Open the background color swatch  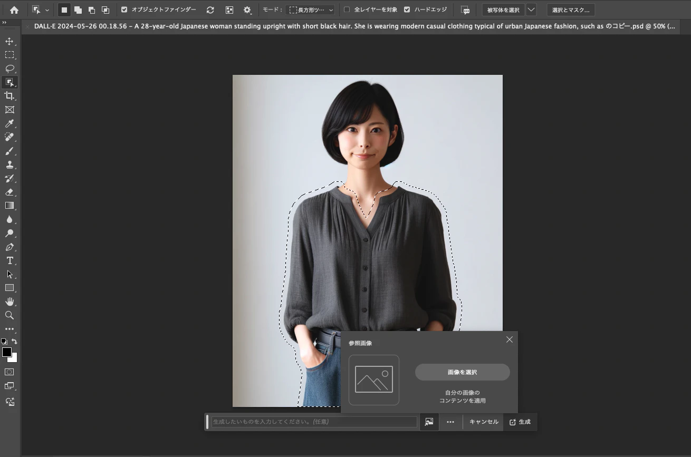click(13, 358)
